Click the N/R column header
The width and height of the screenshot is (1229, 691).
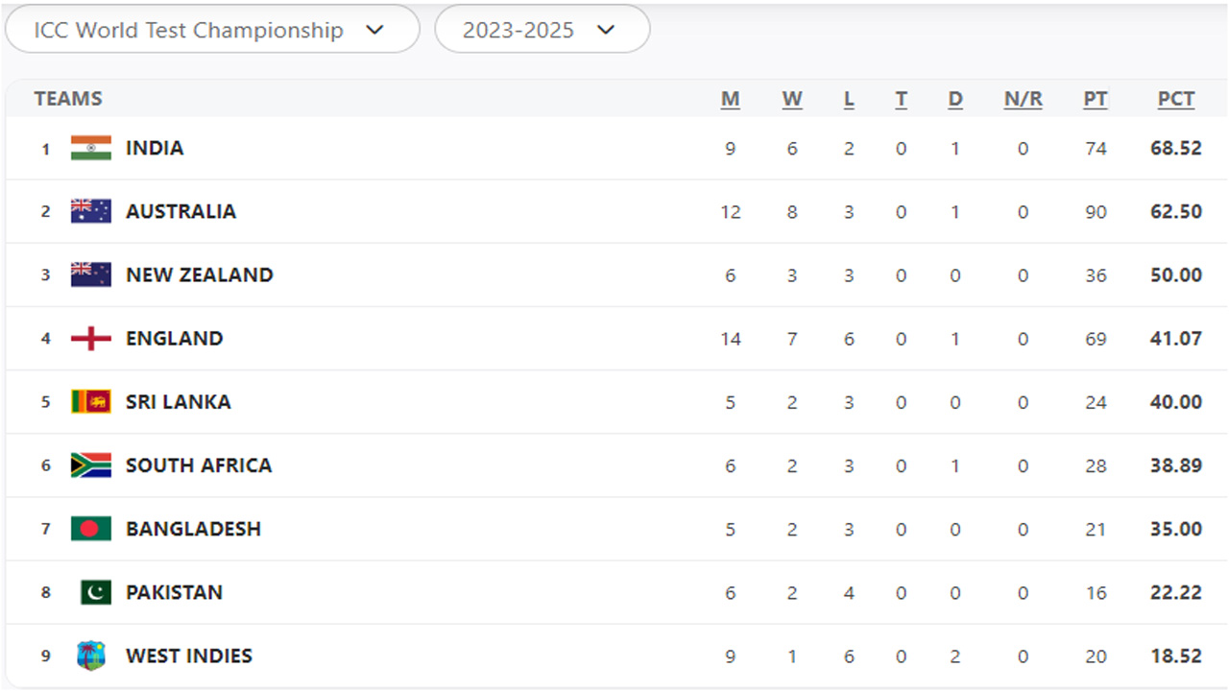[x=1023, y=99]
